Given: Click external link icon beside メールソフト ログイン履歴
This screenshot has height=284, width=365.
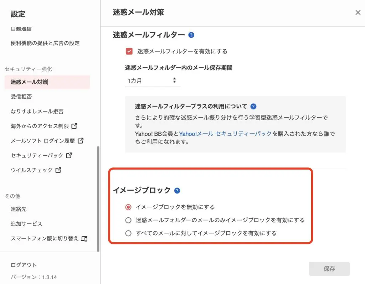Looking at the screenshot, I should [81, 141].
